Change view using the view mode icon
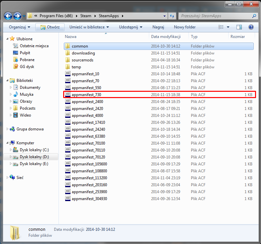 [221, 27]
